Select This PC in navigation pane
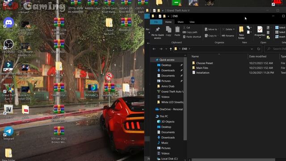This screenshot has height=161, width=286. pyautogui.click(x=164, y=116)
